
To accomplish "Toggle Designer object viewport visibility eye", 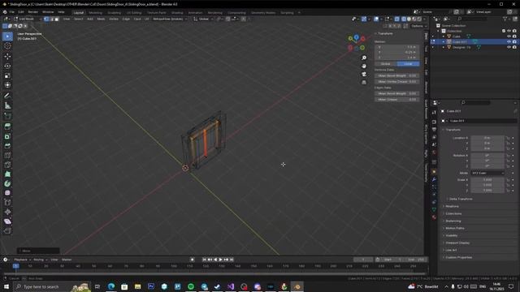I will point(509,47).
